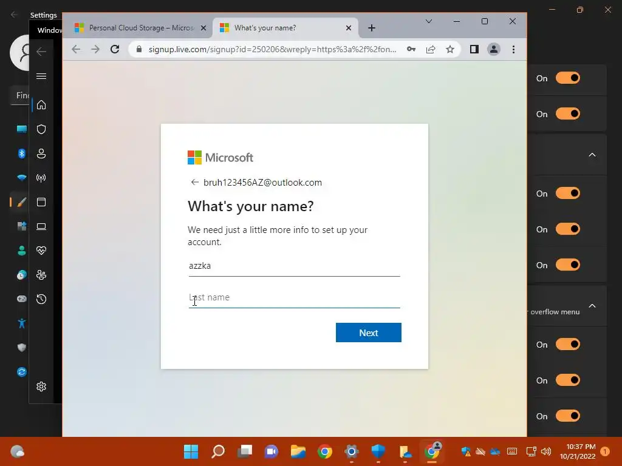Click Chrome's forward navigation arrow
This screenshot has height=466, width=622.
pyautogui.click(x=95, y=49)
